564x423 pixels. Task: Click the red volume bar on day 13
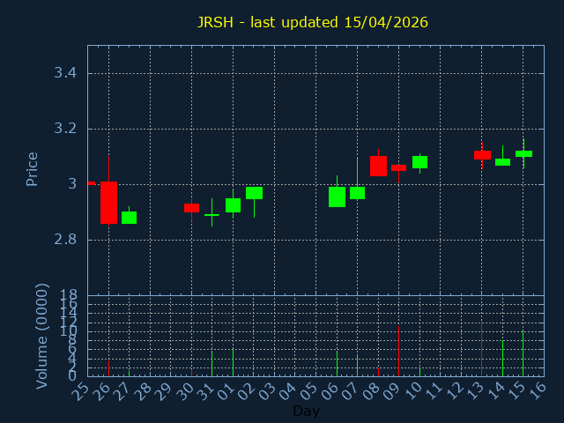coord(481,349)
